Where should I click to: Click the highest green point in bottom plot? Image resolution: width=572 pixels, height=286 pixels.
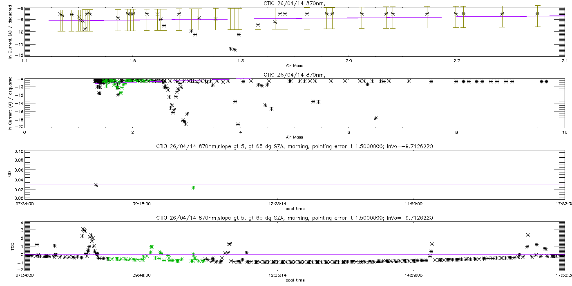point(152,247)
